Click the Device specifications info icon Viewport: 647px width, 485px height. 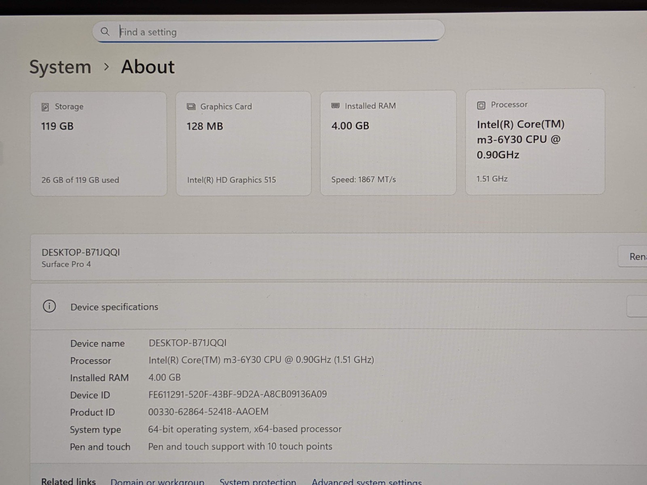point(49,306)
